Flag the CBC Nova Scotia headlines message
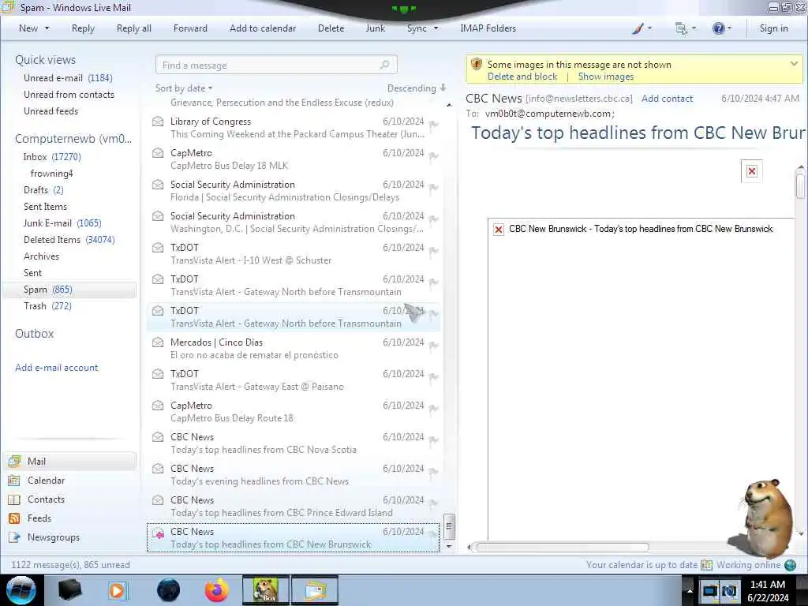 [x=434, y=440]
